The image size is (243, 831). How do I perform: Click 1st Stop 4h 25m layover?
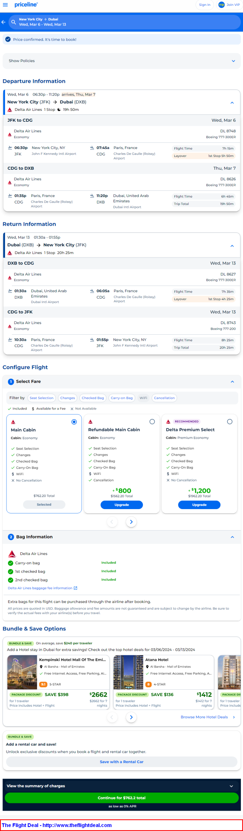click(x=203, y=299)
